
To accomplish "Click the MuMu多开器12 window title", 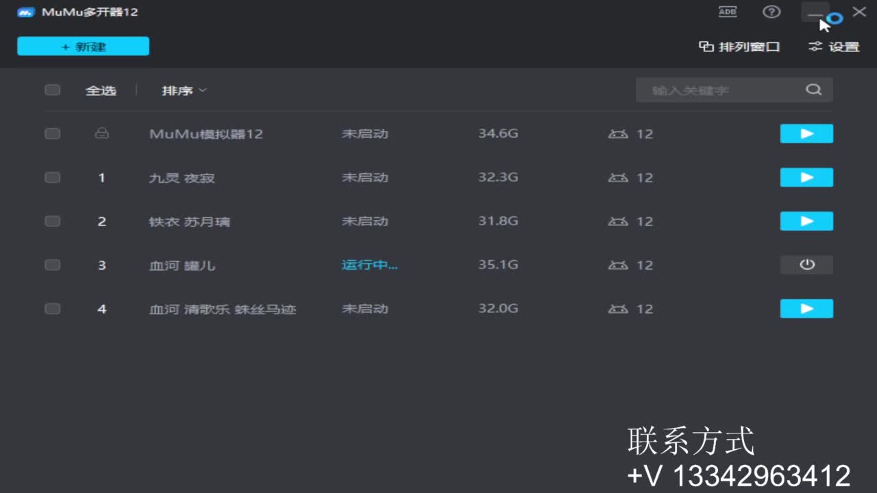I will pos(90,12).
